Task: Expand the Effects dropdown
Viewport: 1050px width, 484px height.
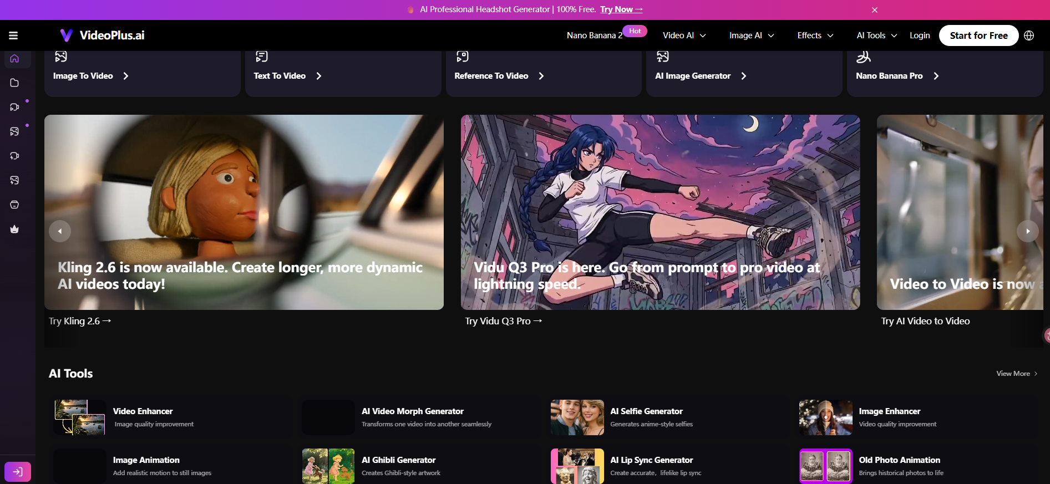Action: pyautogui.click(x=815, y=35)
